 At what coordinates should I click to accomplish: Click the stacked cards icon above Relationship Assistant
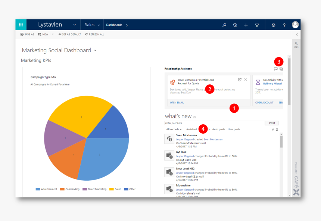click(x=281, y=69)
